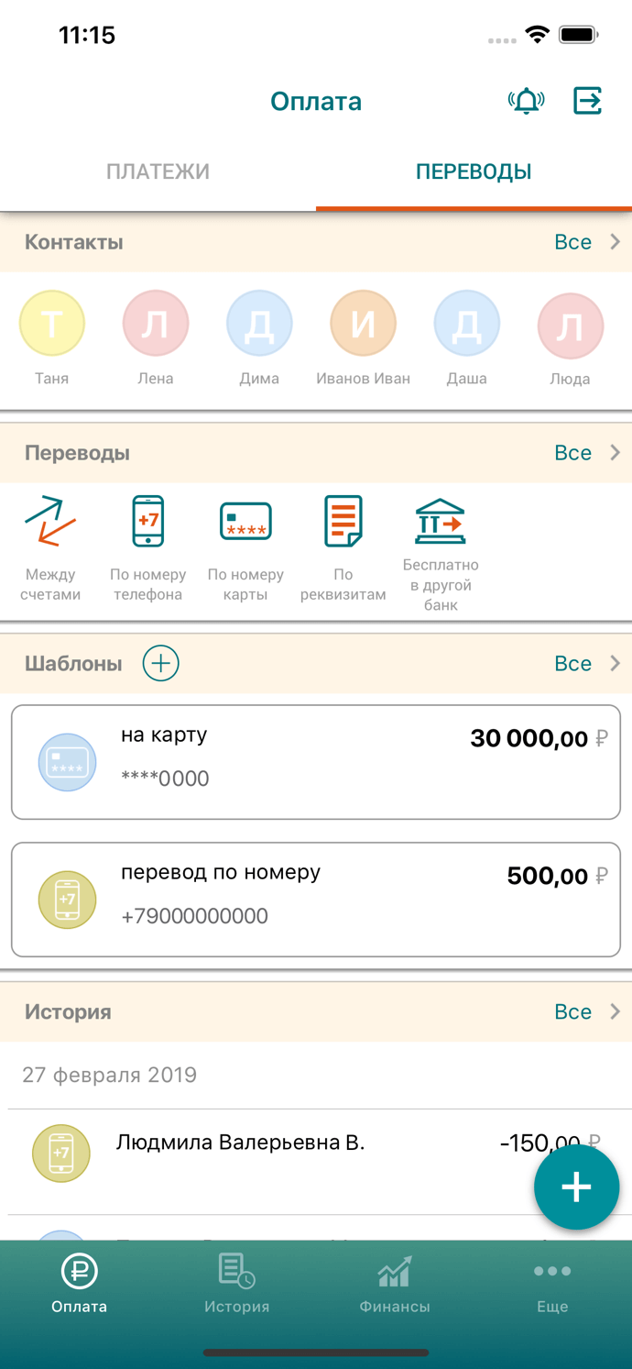Select transfer between accounts icon

coord(50,521)
